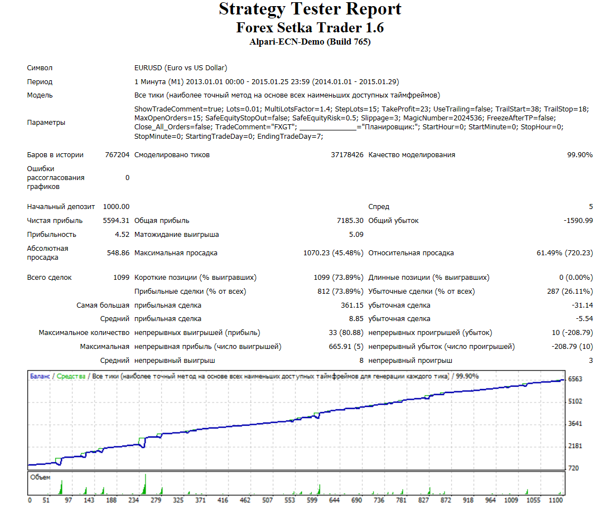Click average loss trade value -5.54

pyautogui.click(x=584, y=319)
